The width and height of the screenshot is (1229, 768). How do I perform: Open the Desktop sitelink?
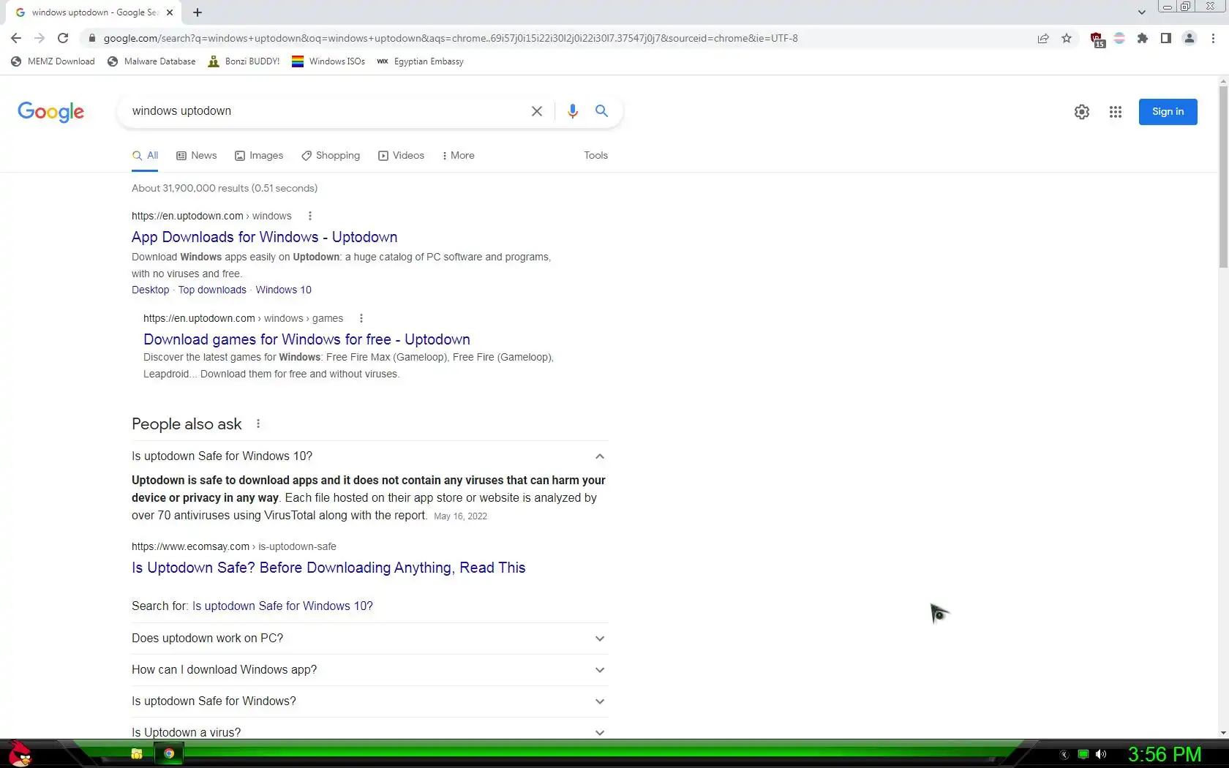click(150, 290)
